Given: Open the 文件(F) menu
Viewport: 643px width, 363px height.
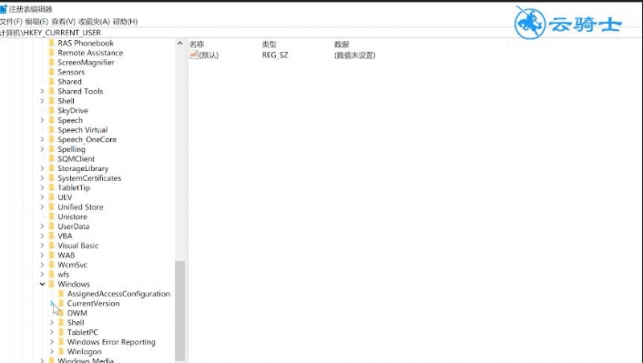Looking at the screenshot, I should [10, 22].
